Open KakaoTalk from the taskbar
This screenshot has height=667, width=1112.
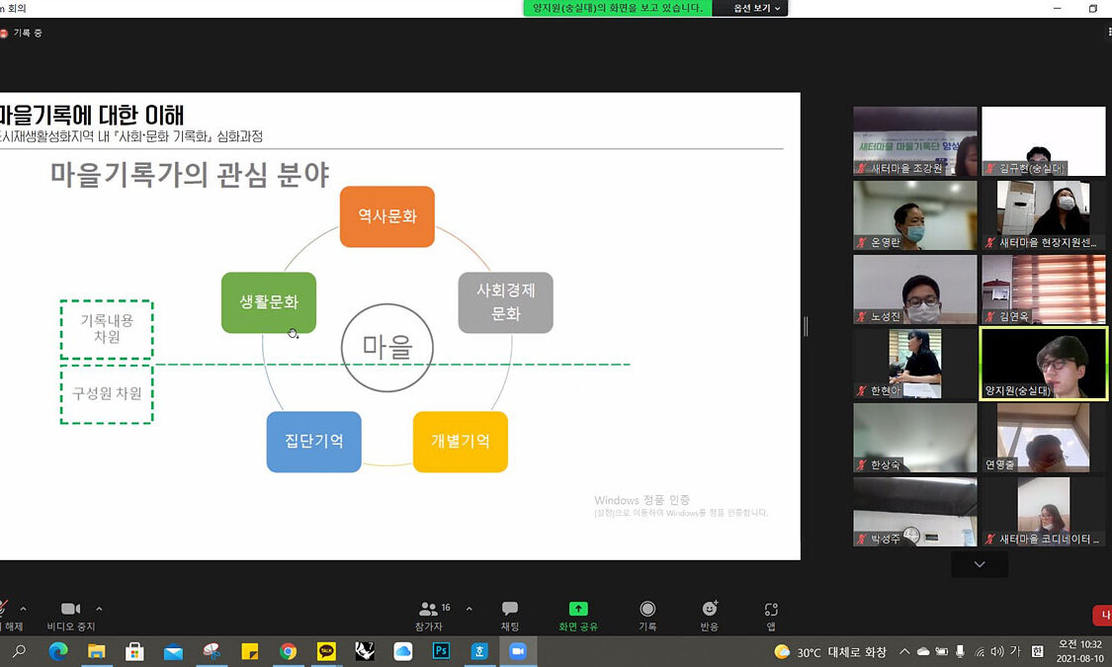(x=326, y=651)
